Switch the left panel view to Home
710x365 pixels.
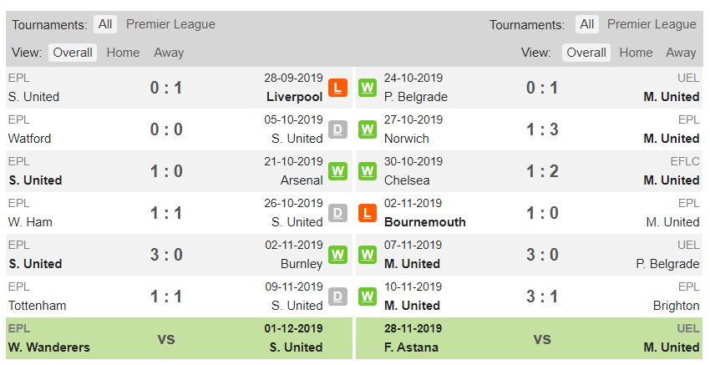(x=123, y=53)
